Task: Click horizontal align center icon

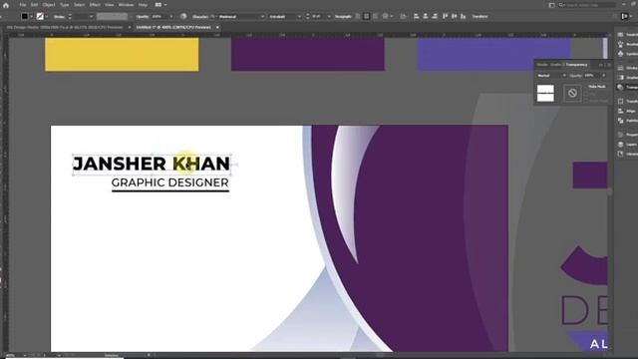Action: (426, 16)
